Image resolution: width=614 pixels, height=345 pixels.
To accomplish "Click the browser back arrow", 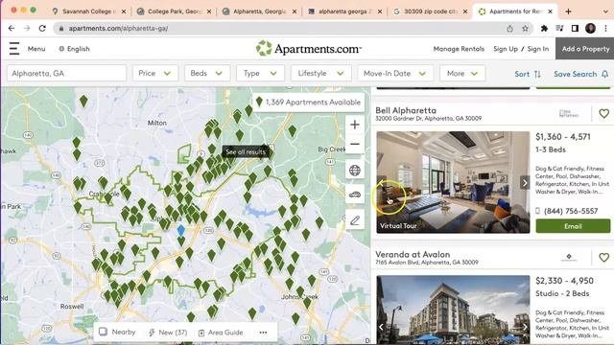I will pos(11,28).
